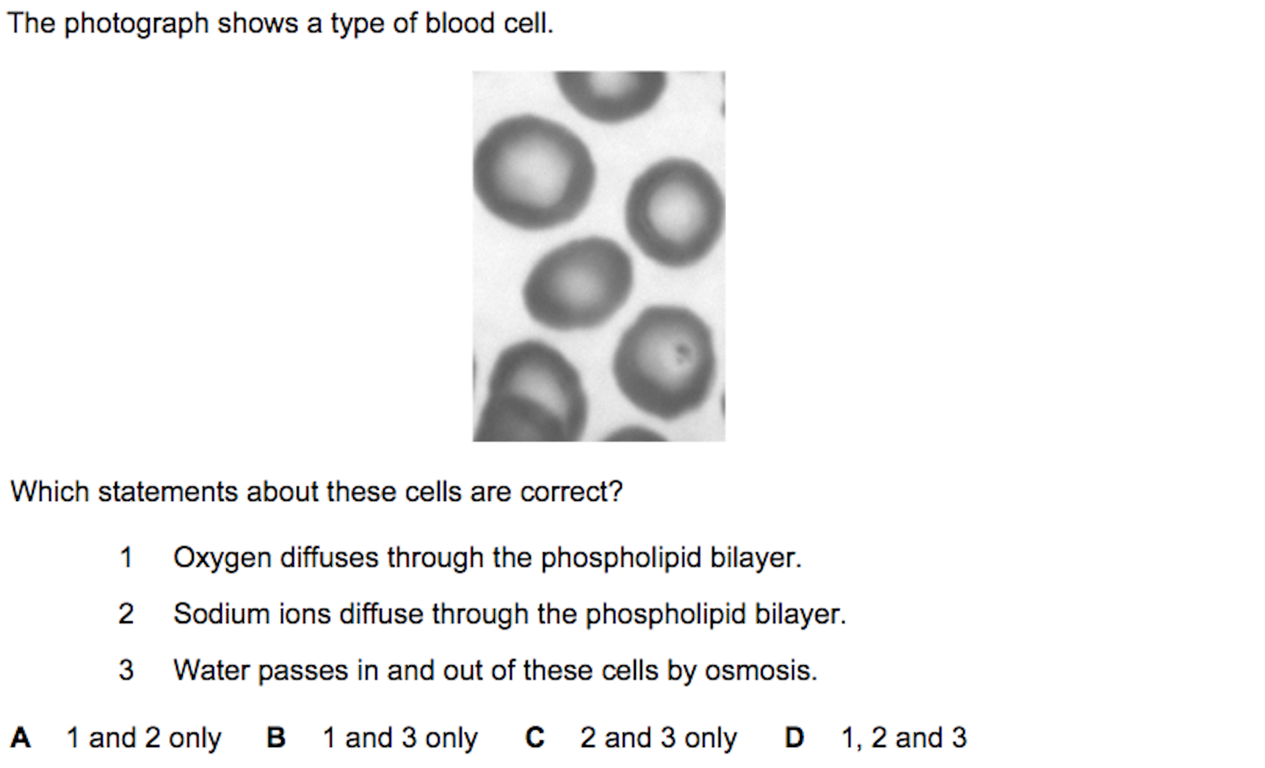Select answer letter C
1265x768 pixels.
(x=534, y=738)
